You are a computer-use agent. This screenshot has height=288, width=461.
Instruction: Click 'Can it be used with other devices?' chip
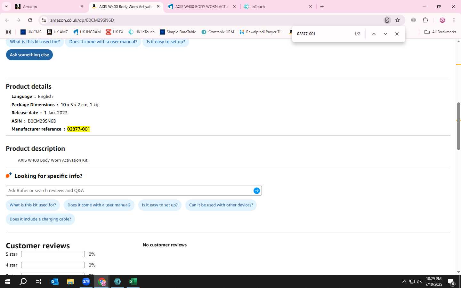(x=221, y=205)
